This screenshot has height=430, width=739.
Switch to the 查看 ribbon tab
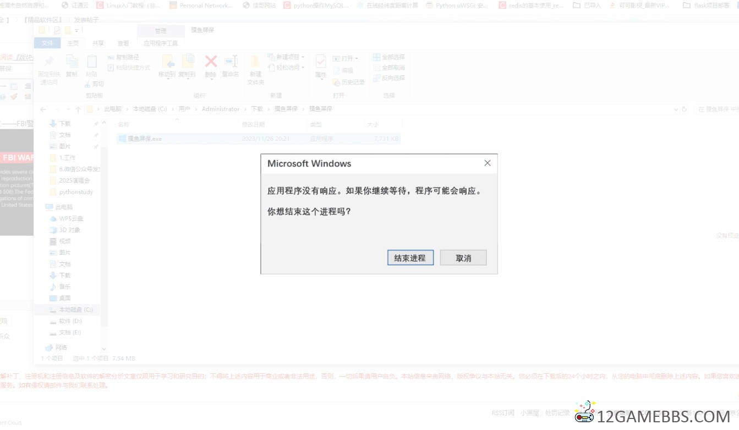point(123,43)
